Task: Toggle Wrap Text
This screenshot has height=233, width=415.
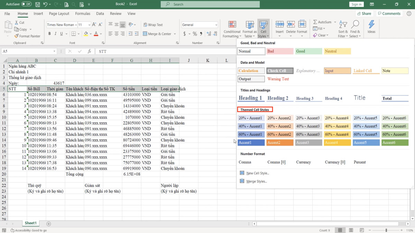Action: (153, 25)
